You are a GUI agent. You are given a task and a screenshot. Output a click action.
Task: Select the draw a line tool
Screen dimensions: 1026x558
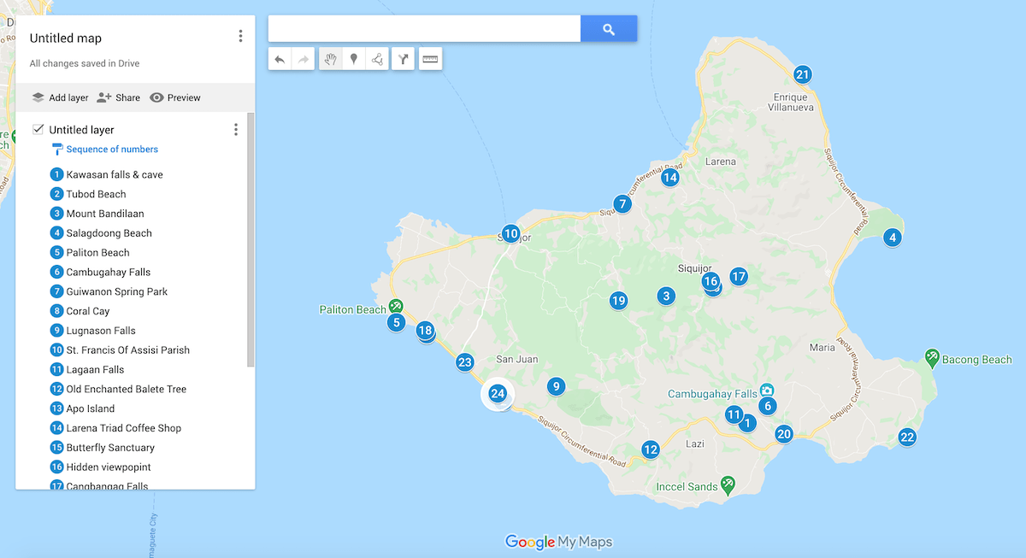tap(377, 59)
